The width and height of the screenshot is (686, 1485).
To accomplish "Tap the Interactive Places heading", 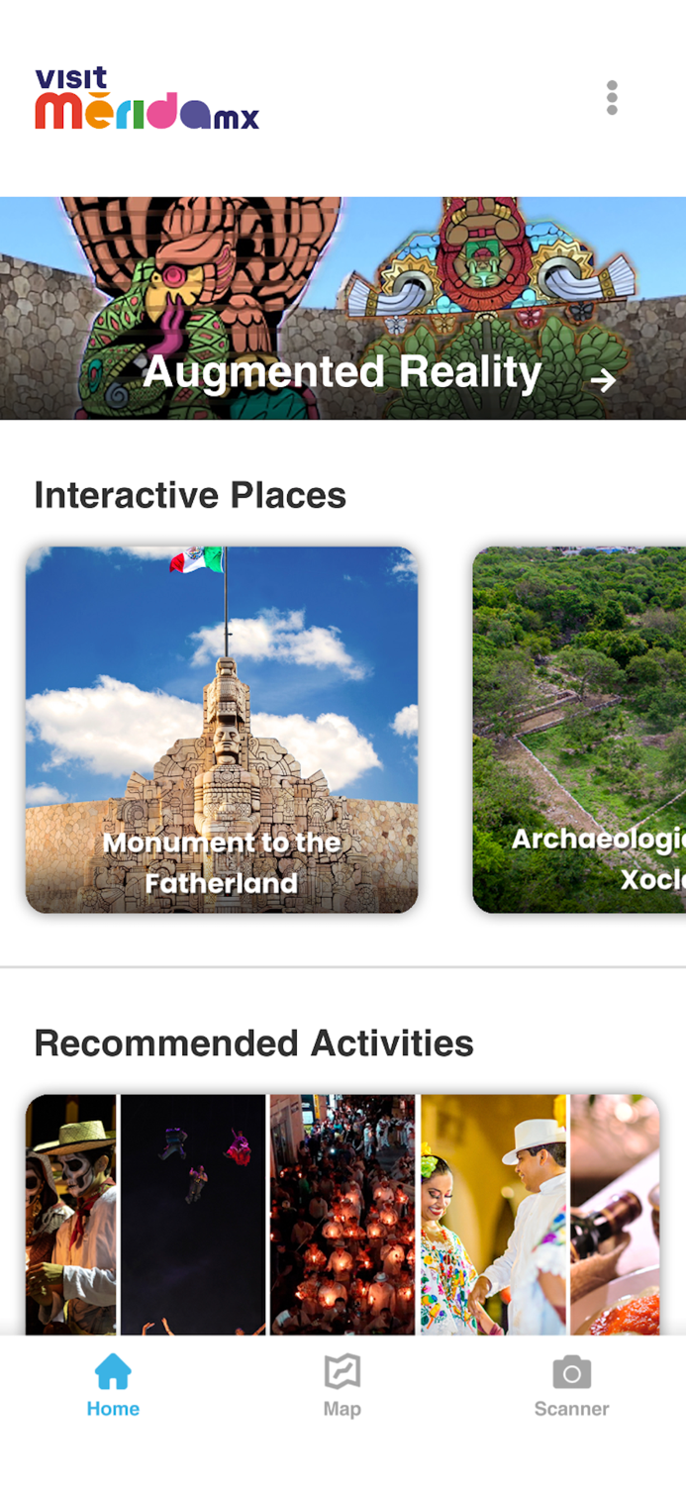I will click(190, 495).
